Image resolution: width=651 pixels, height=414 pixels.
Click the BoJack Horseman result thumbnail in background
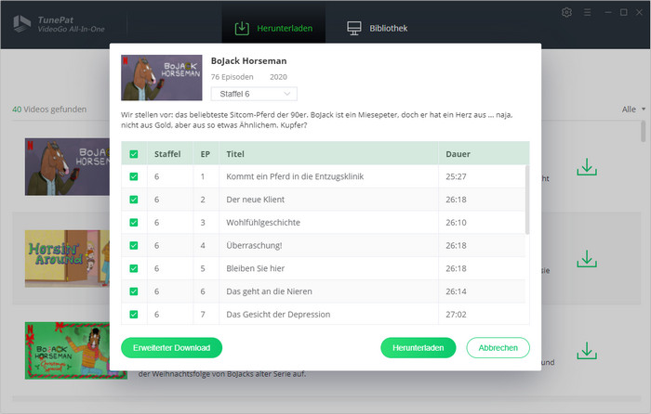[67, 166]
